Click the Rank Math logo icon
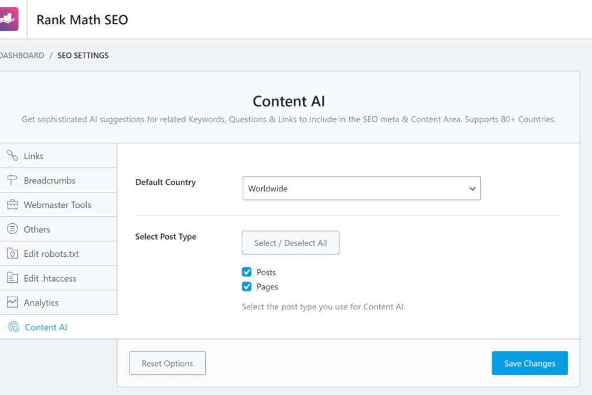 (8, 19)
